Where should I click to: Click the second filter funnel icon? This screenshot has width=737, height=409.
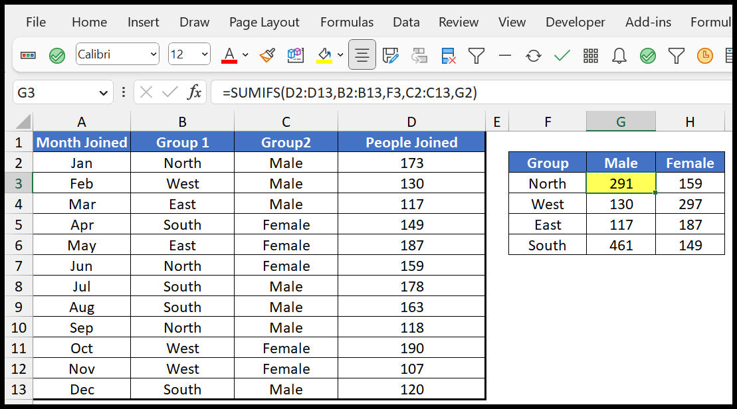click(677, 55)
